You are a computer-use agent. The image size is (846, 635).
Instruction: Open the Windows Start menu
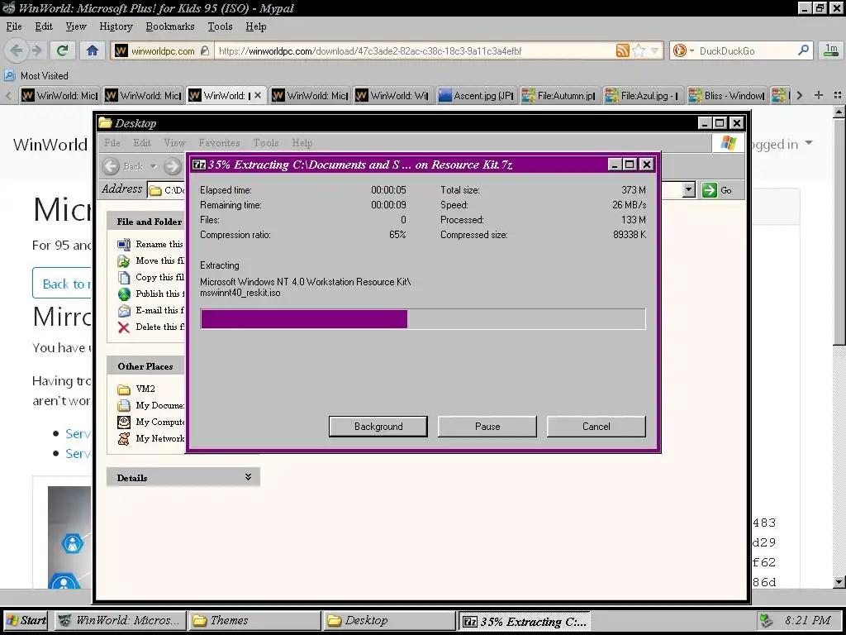(26, 620)
